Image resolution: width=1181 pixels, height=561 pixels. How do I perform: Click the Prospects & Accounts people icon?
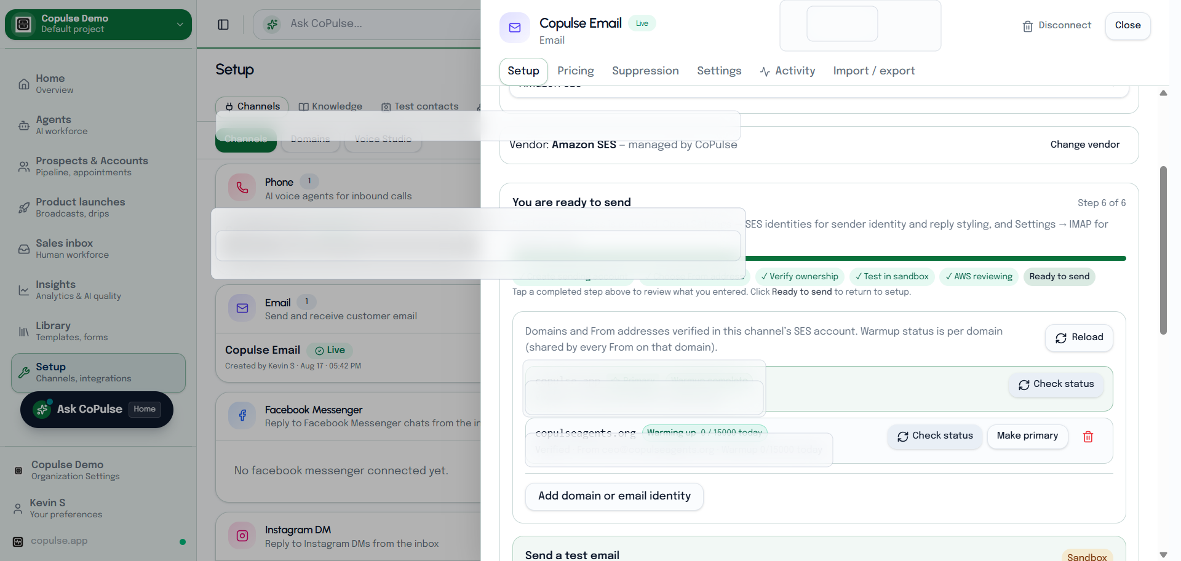click(24, 167)
